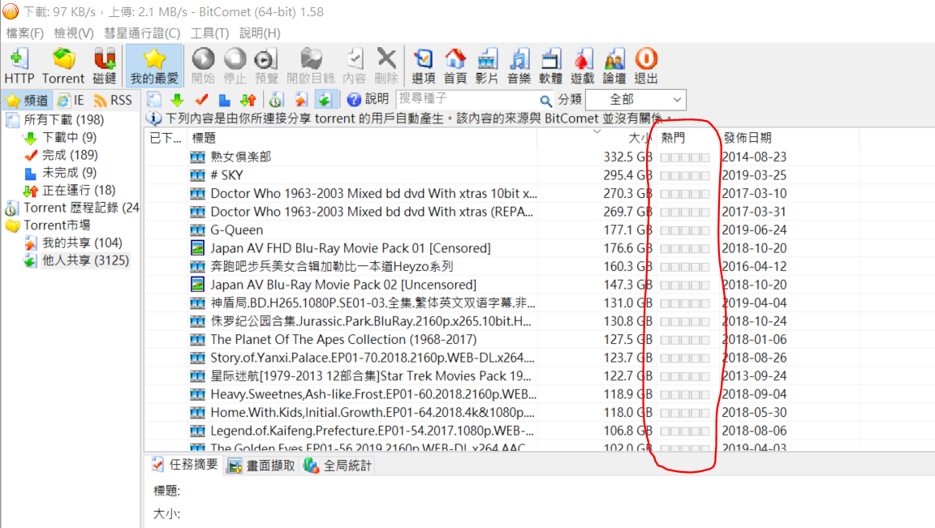The width and height of the screenshot is (935, 528).
Task: Switch to the RSS sidebar tab
Action: [x=114, y=100]
